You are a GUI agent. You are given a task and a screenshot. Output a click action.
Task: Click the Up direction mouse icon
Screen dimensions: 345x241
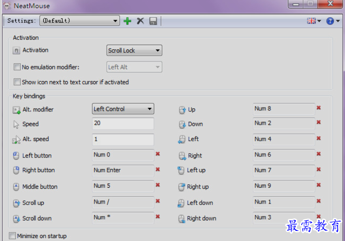[x=183, y=110]
